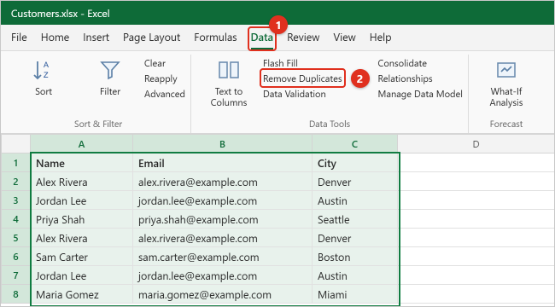The image size is (555, 307).
Task: Click the Sort A-Z icon
Action: pyautogui.click(x=41, y=70)
